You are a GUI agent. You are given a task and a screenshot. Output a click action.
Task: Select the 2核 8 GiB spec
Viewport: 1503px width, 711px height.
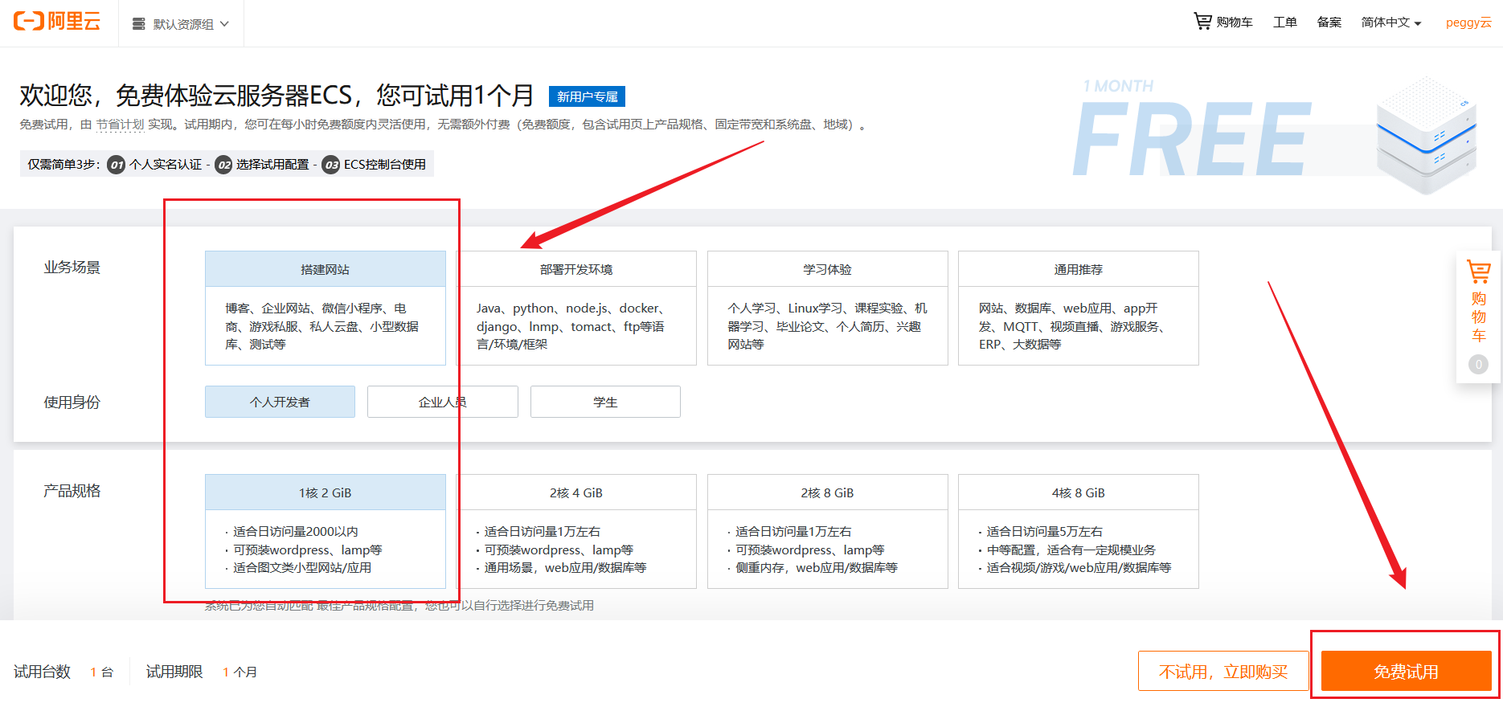[x=828, y=531]
